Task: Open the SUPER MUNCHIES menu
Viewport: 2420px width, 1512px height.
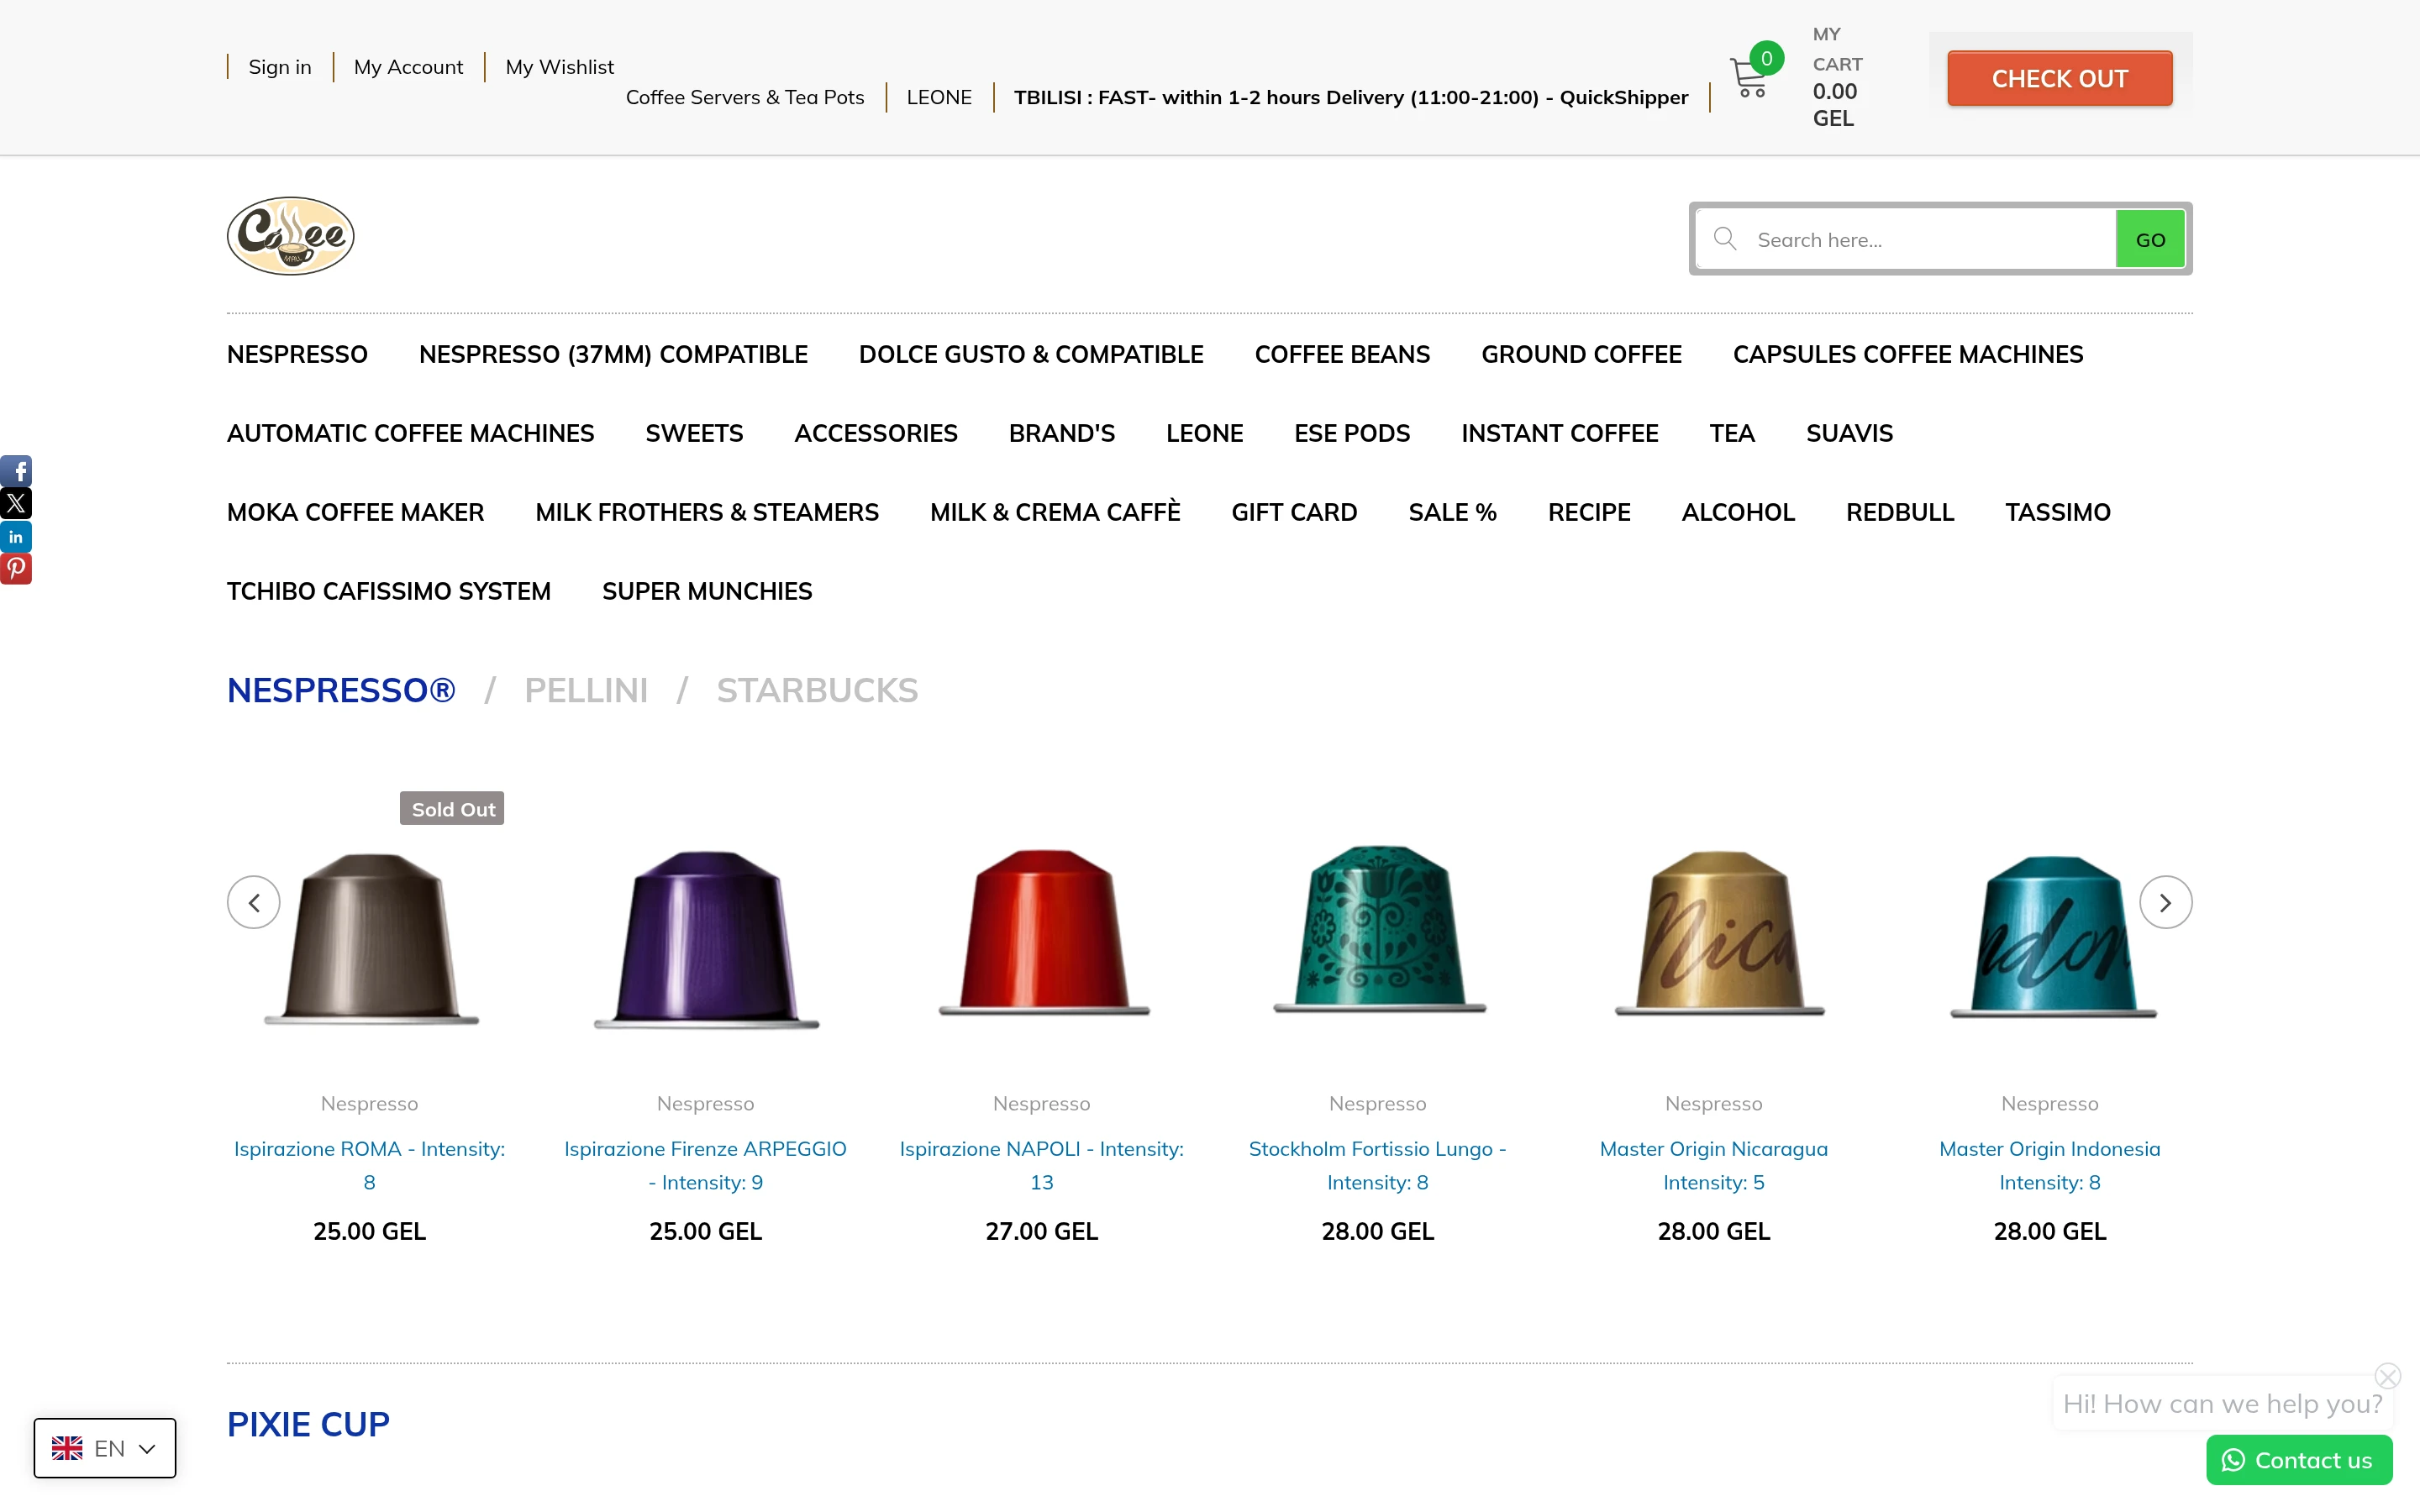Action: point(707,591)
